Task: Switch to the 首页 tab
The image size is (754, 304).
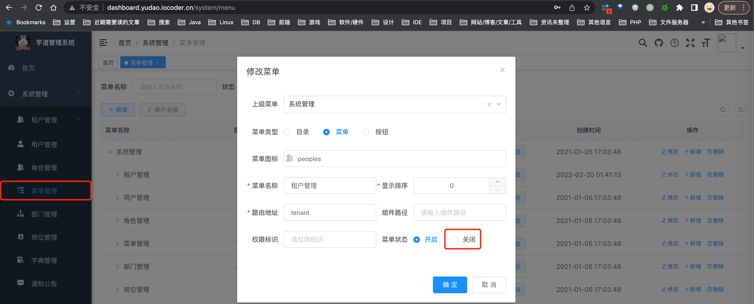Action: point(108,63)
